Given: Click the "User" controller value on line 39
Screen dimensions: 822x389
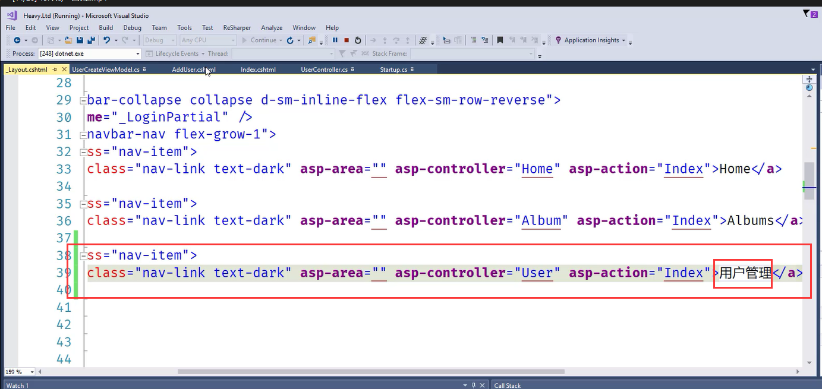Looking at the screenshot, I should coord(537,273).
